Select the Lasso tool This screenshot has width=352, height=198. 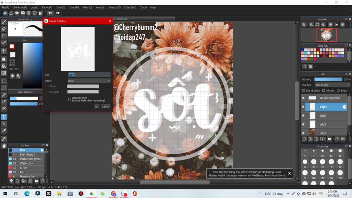tap(4, 88)
